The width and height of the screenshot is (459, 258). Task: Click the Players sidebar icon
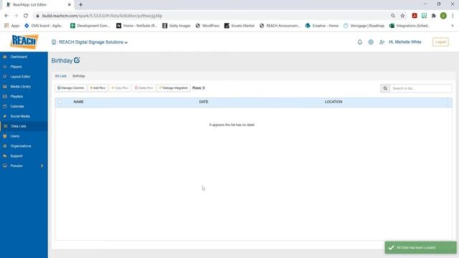tap(5, 67)
